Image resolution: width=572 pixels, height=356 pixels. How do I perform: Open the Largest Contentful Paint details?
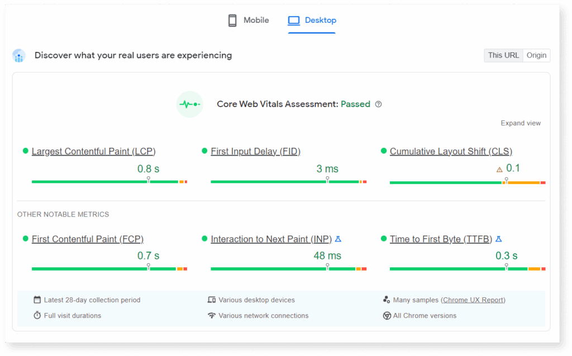93,151
